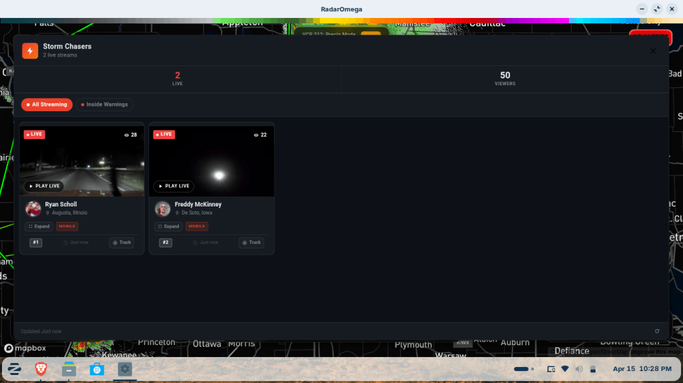This screenshot has width=683, height=383.
Task: Click Ryan Scholl's profile avatar
Action: (x=33, y=208)
